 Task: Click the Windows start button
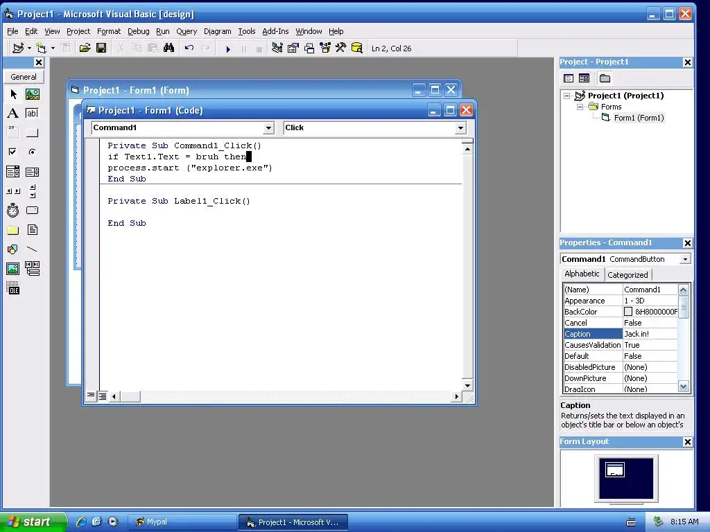point(33,522)
